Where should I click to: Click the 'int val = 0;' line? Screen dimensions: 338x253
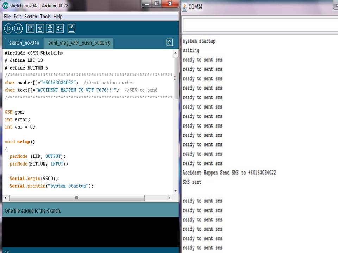pos(20,127)
